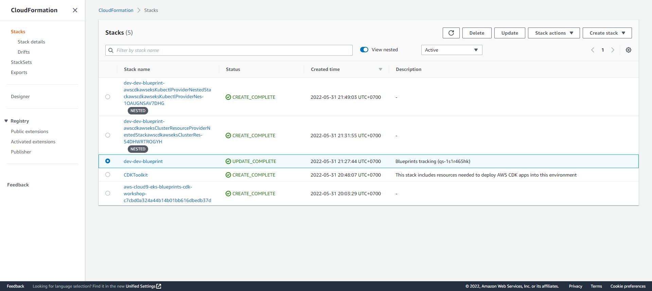Click the Stack name column header
This screenshot has height=291, width=652.
[137, 69]
